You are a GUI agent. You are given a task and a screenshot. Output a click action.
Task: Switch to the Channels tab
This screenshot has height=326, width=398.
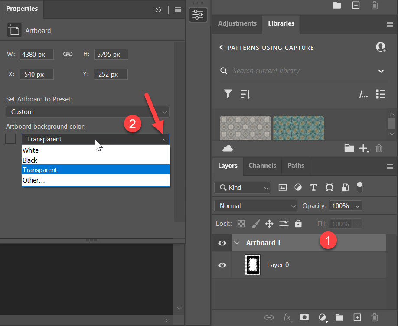pos(262,166)
